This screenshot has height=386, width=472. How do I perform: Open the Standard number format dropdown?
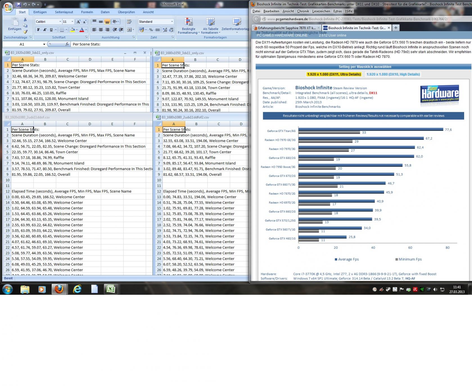(172, 22)
